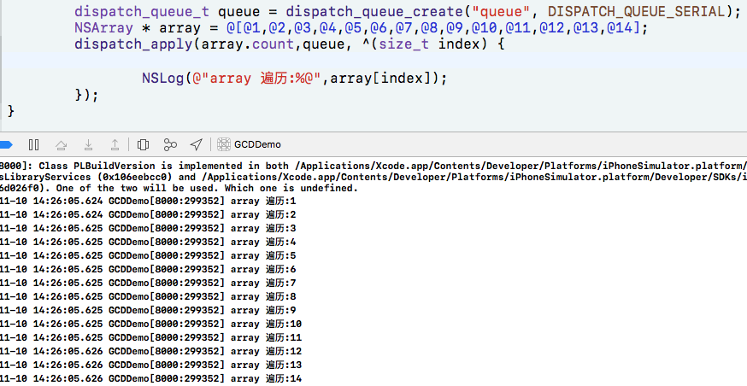747x386 pixels.
Task: Click console log line array 遍历:14
Action: [151, 379]
